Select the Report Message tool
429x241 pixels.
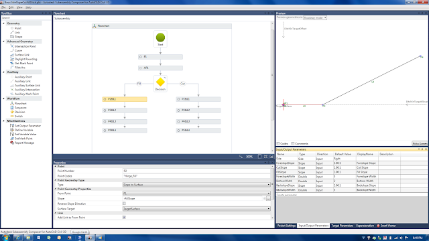coord(24,143)
